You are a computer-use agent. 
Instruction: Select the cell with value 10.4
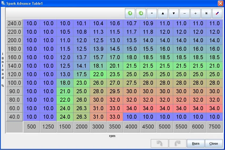click(98, 23)
